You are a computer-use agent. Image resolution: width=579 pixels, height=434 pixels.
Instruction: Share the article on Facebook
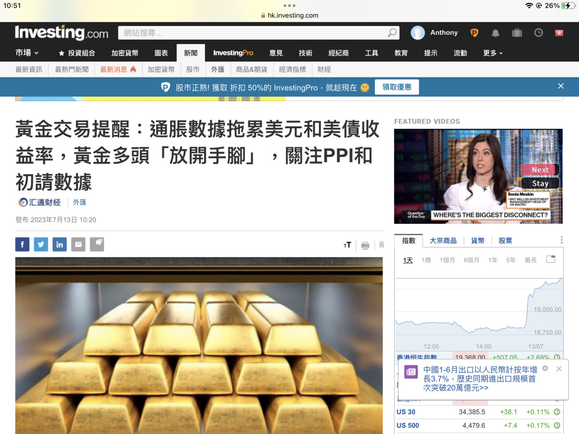(22, 244)
